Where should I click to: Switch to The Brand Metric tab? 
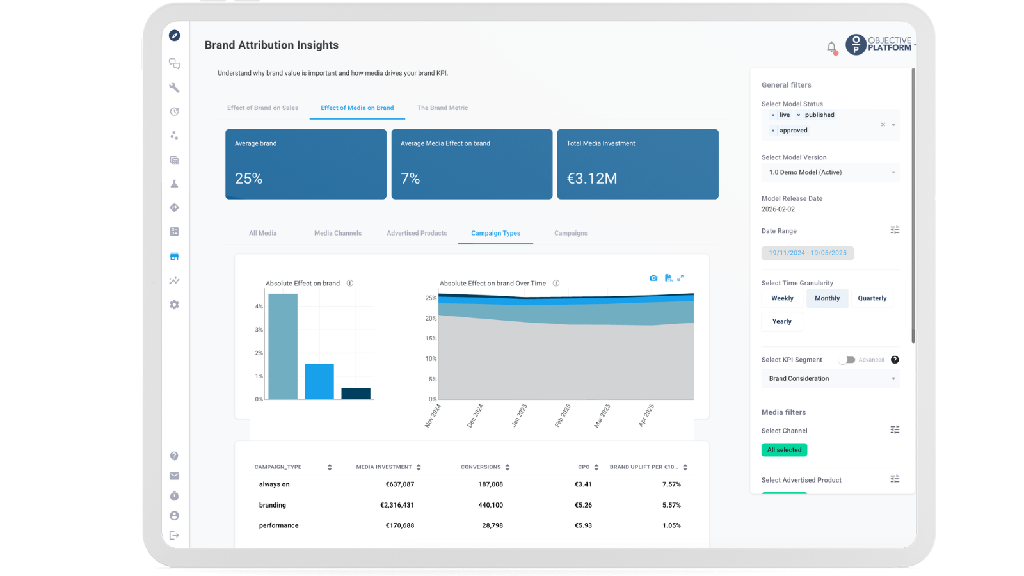(x=442, y=108)
